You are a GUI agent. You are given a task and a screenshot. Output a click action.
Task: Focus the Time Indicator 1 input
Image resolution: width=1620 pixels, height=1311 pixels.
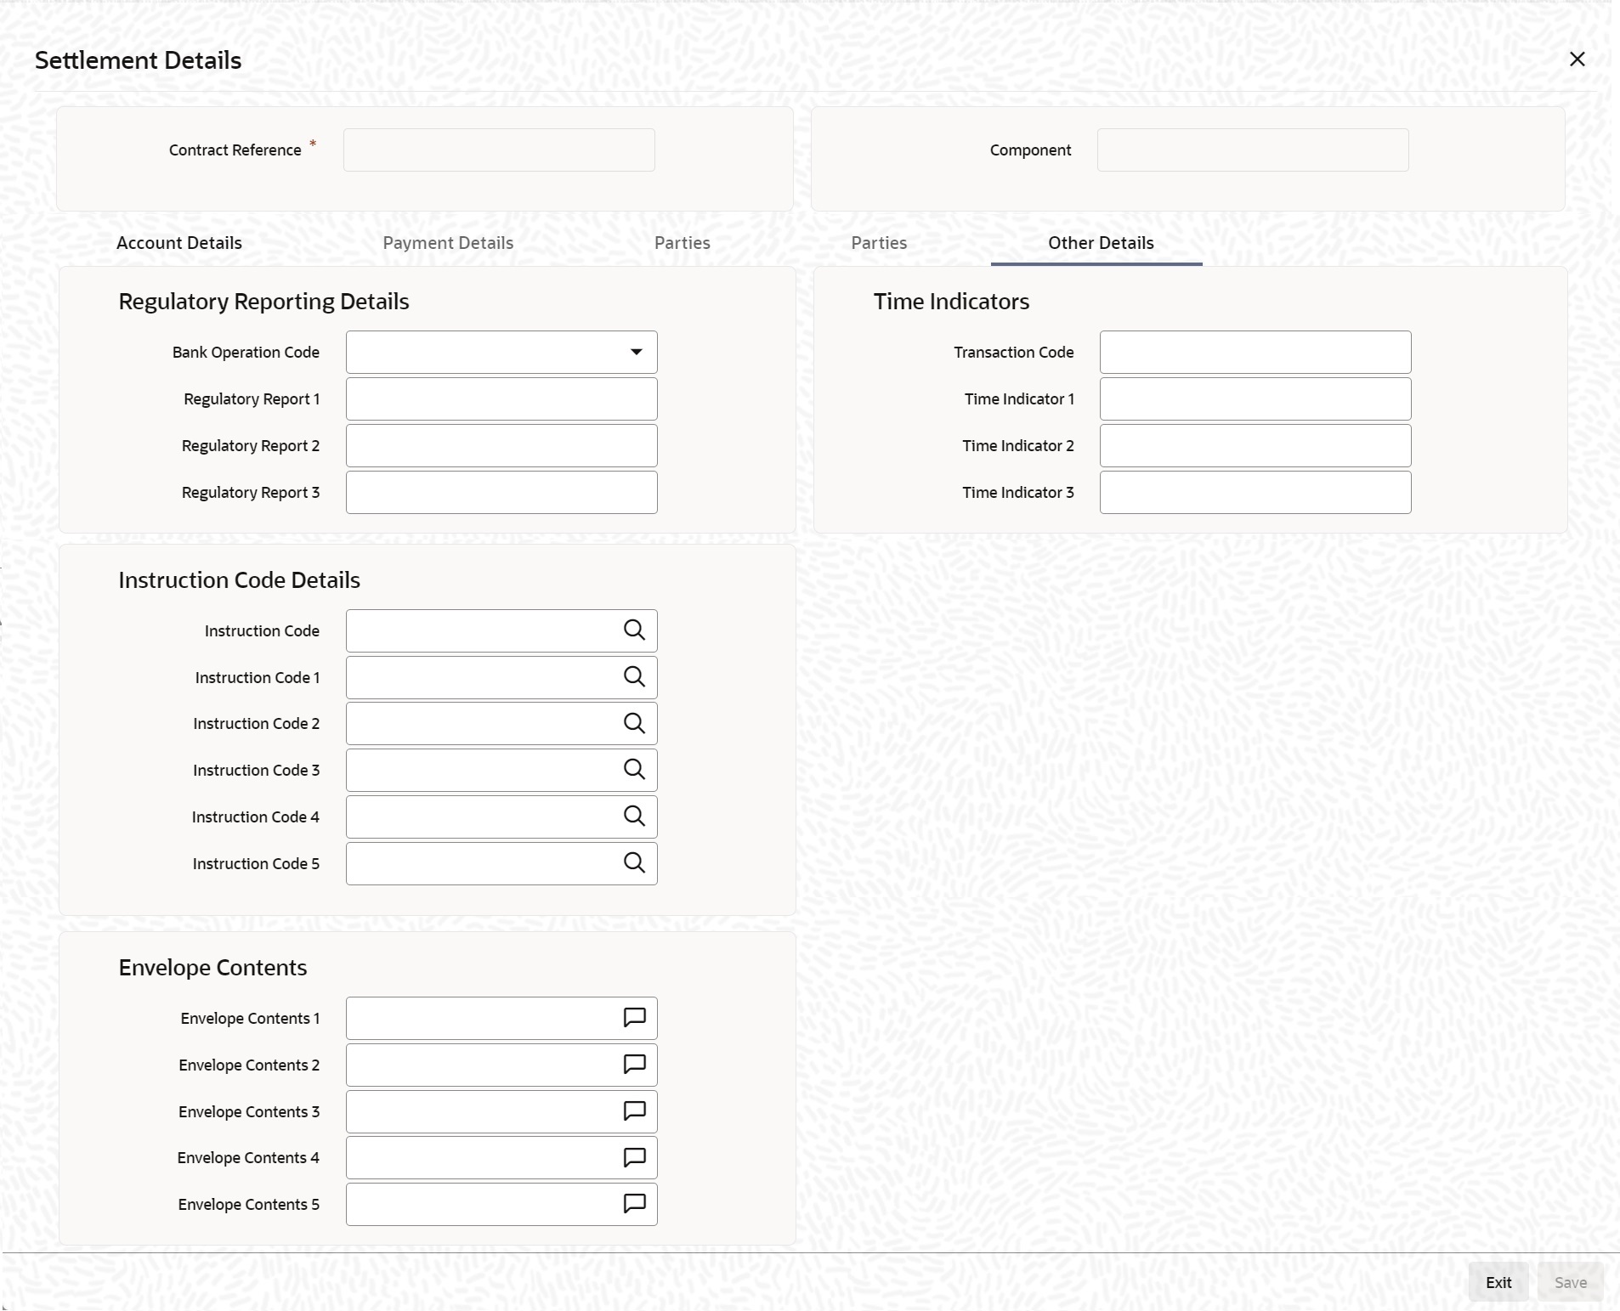[1255, 398]
